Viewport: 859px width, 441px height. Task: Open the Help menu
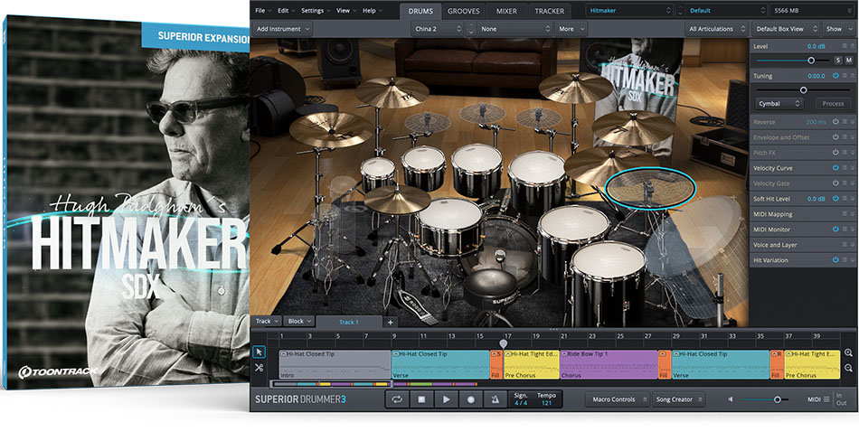[x=372, y=11]
